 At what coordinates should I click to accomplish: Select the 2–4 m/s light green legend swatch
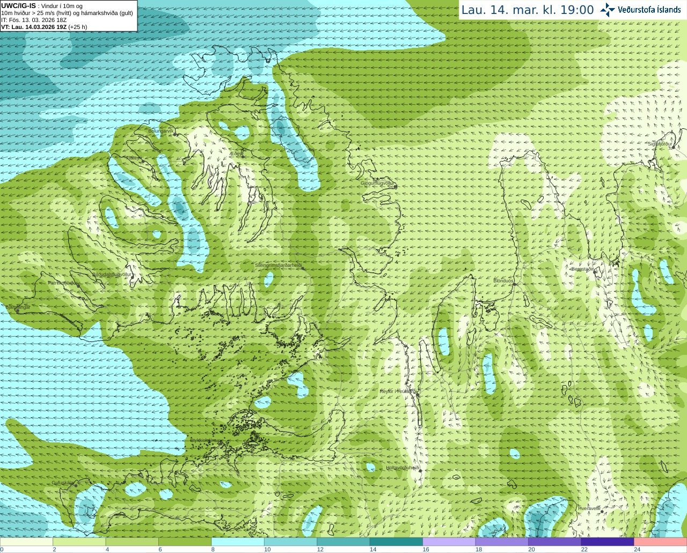tap(79, 542)
